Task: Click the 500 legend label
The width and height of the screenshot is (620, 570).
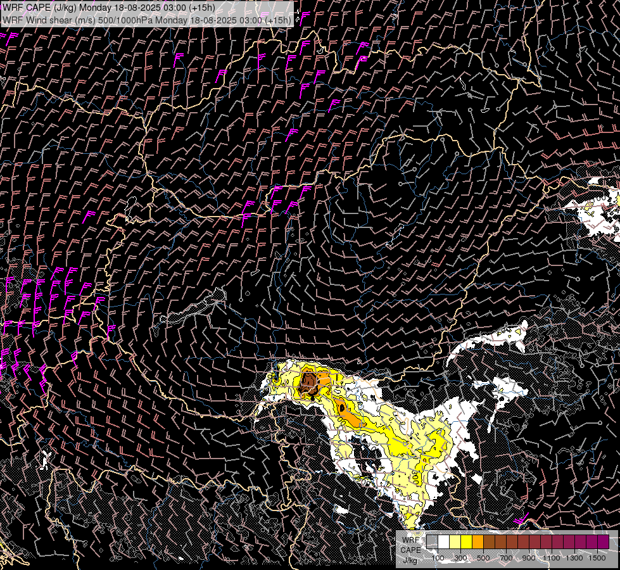Action: click(x=483, y=558)
